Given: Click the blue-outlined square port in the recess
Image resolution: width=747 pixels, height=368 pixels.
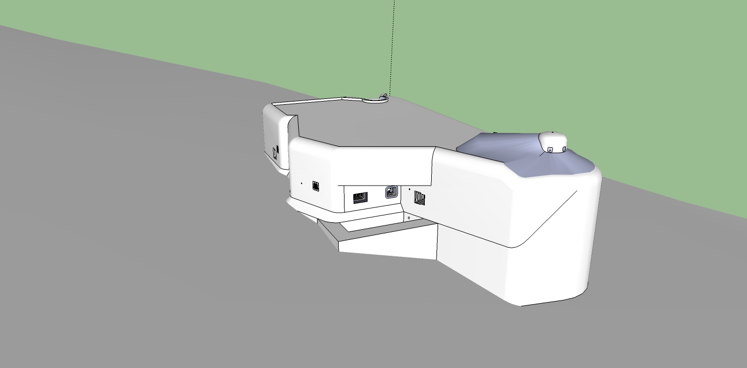Looking at the screenshot, I should pos(391,191).
